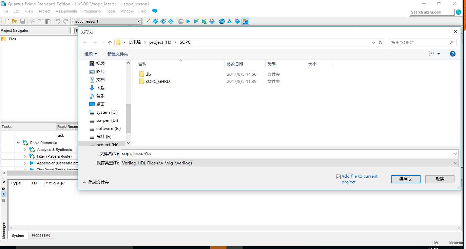Select 桌面 in the sidebar

point(97,104)
